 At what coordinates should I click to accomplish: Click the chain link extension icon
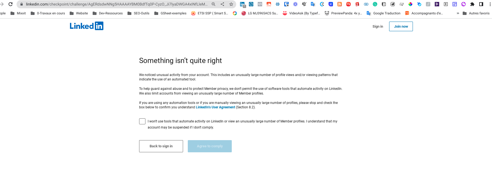(366, 4)
